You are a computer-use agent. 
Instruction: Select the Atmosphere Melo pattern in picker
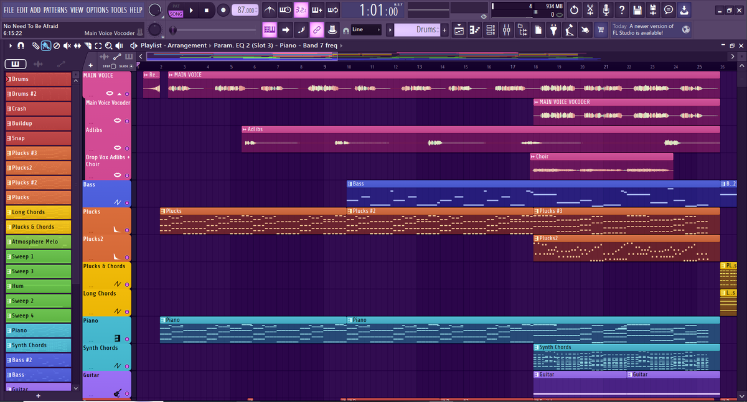pyautogui.click(x=39, y=241)
